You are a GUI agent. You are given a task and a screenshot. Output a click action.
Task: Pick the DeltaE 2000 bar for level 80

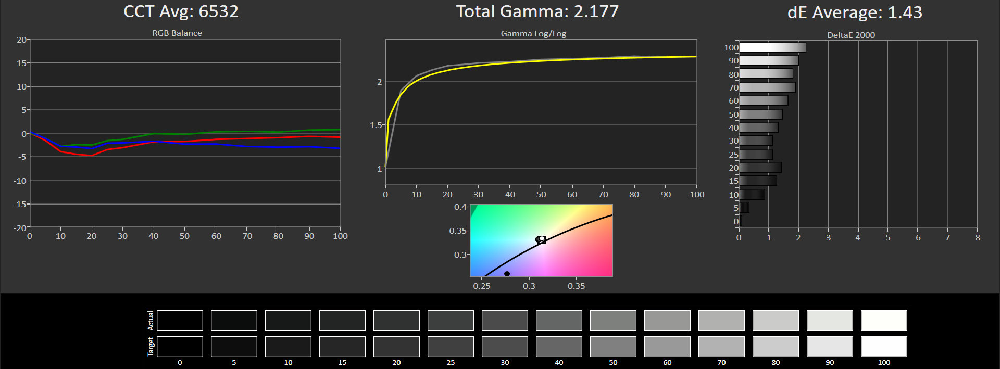pyautogui.click(x=766, y=74)
